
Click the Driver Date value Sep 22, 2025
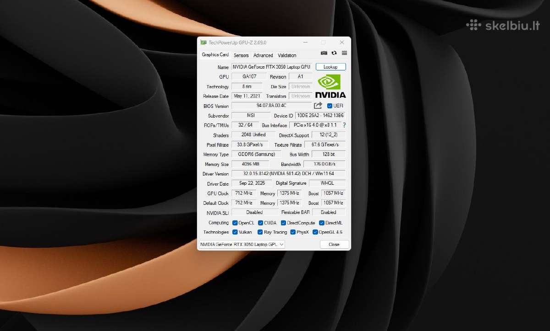[x=252, y=183]
